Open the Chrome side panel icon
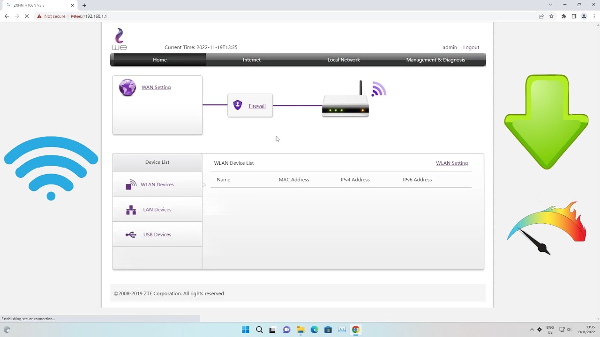The width and height of the screenshot is (600, 337). [574, 16]
